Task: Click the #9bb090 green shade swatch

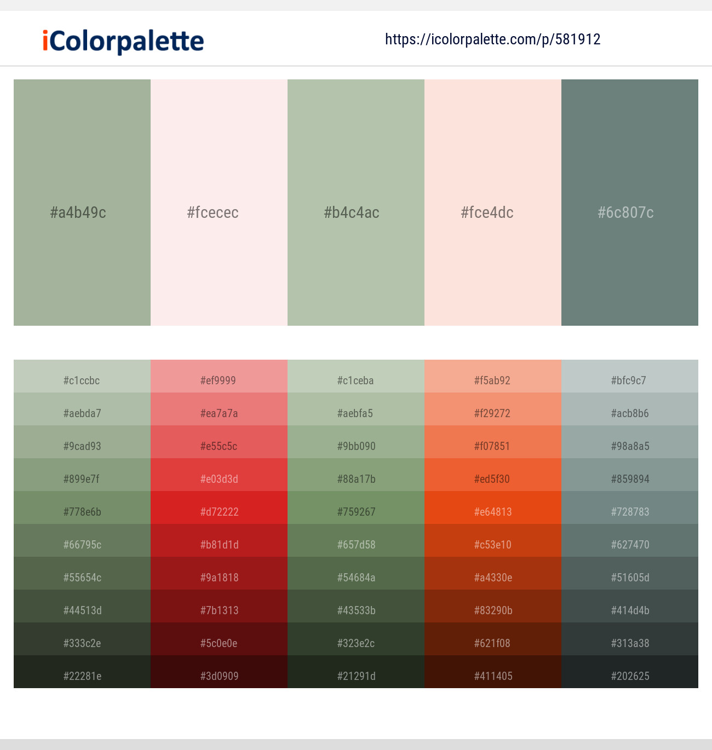Action: [355, 446]
